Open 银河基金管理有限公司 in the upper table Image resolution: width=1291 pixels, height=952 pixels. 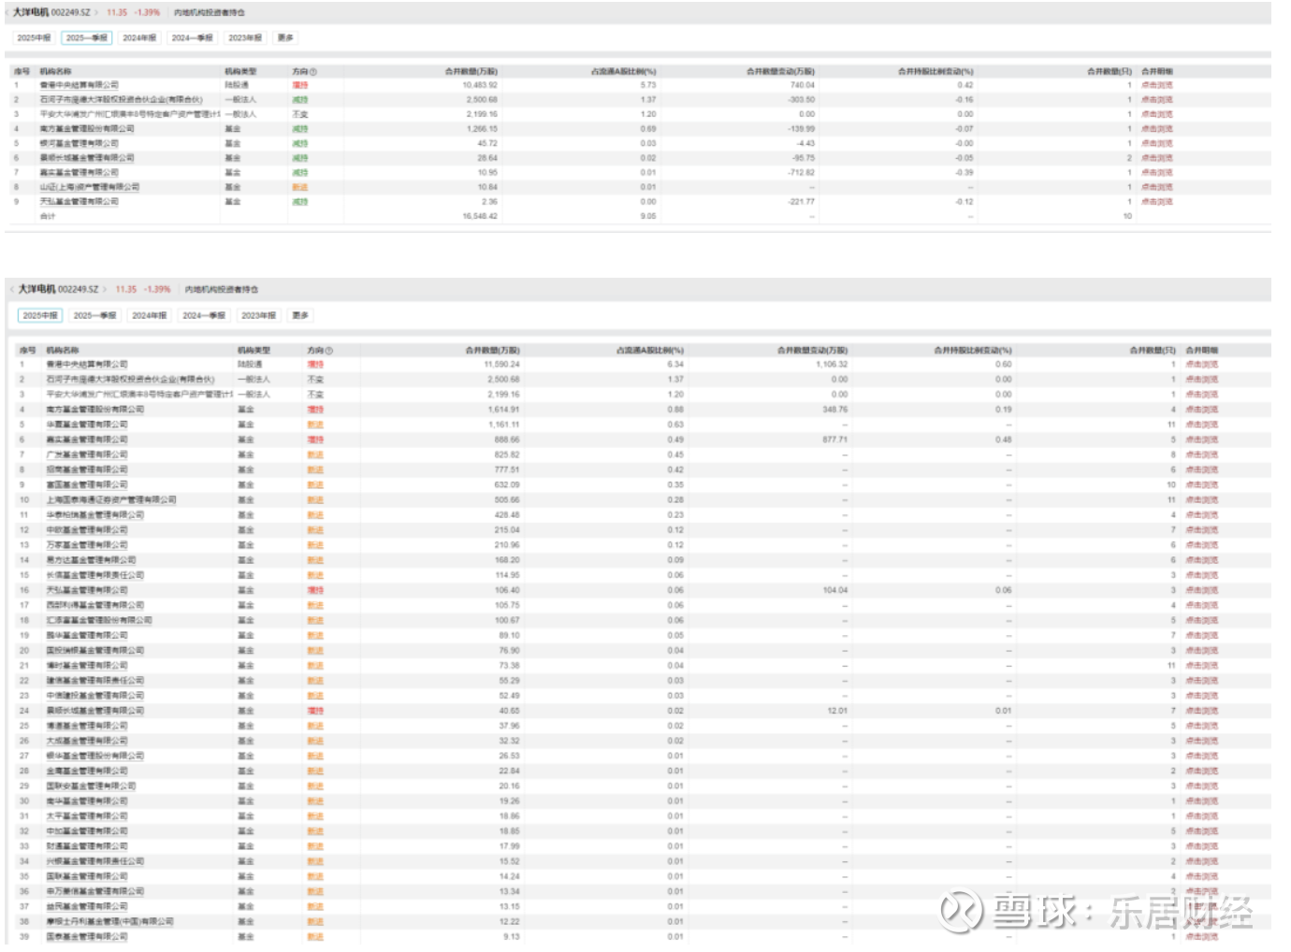tap(79, 144)
